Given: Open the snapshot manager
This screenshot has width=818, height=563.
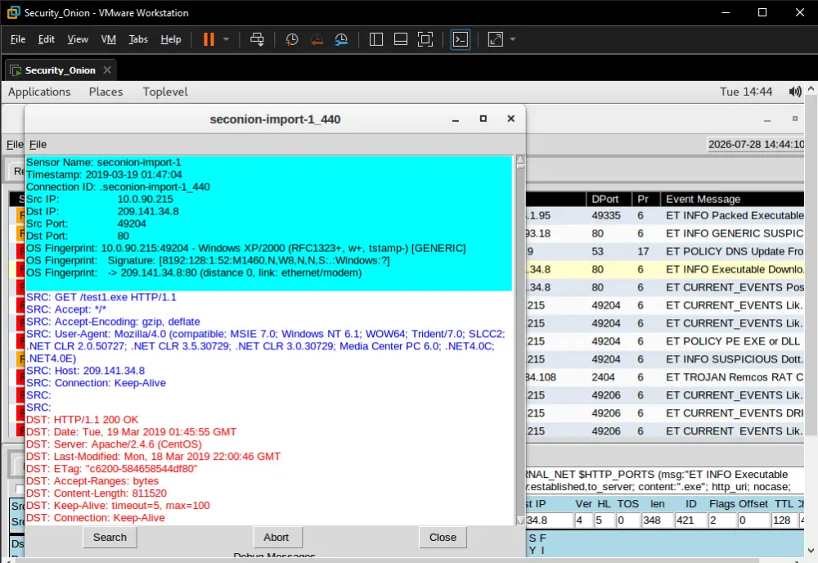Looking at the screenshot, I should pyautogui.click(x=341, y=39).
